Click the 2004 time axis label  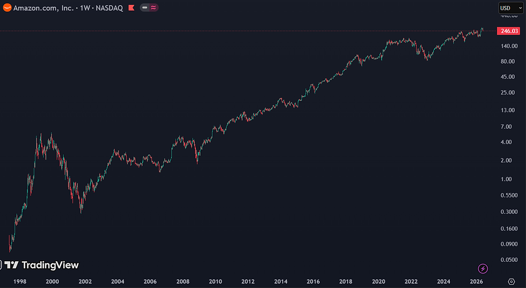pos(118,282)
